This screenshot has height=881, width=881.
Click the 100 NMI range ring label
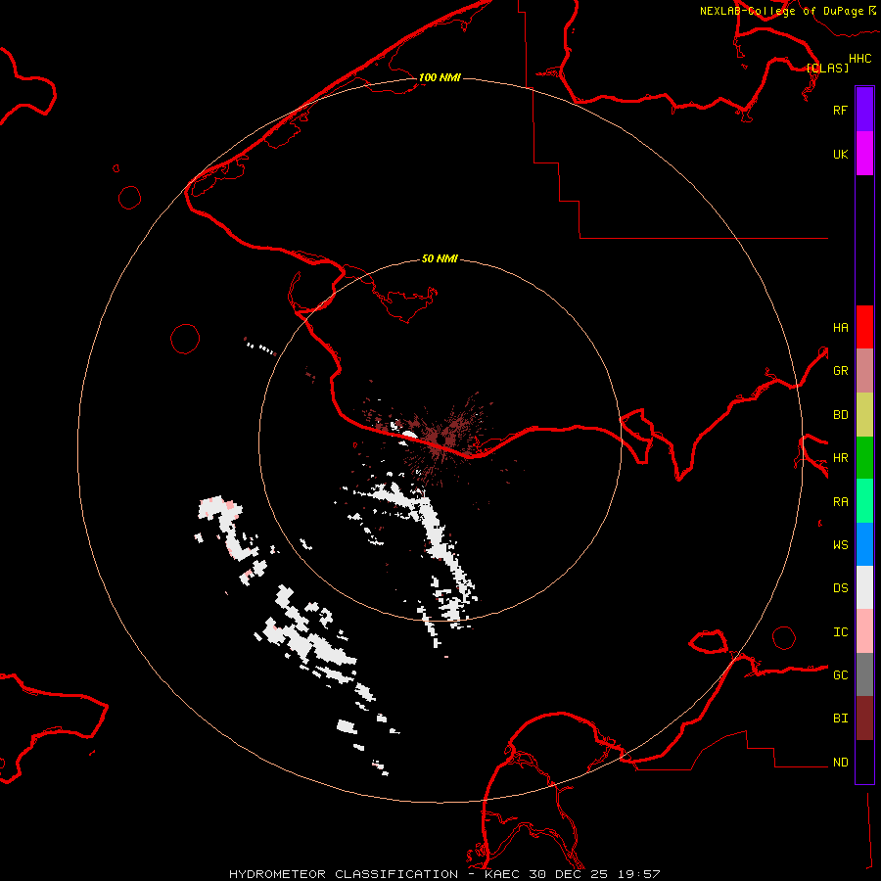440,77
